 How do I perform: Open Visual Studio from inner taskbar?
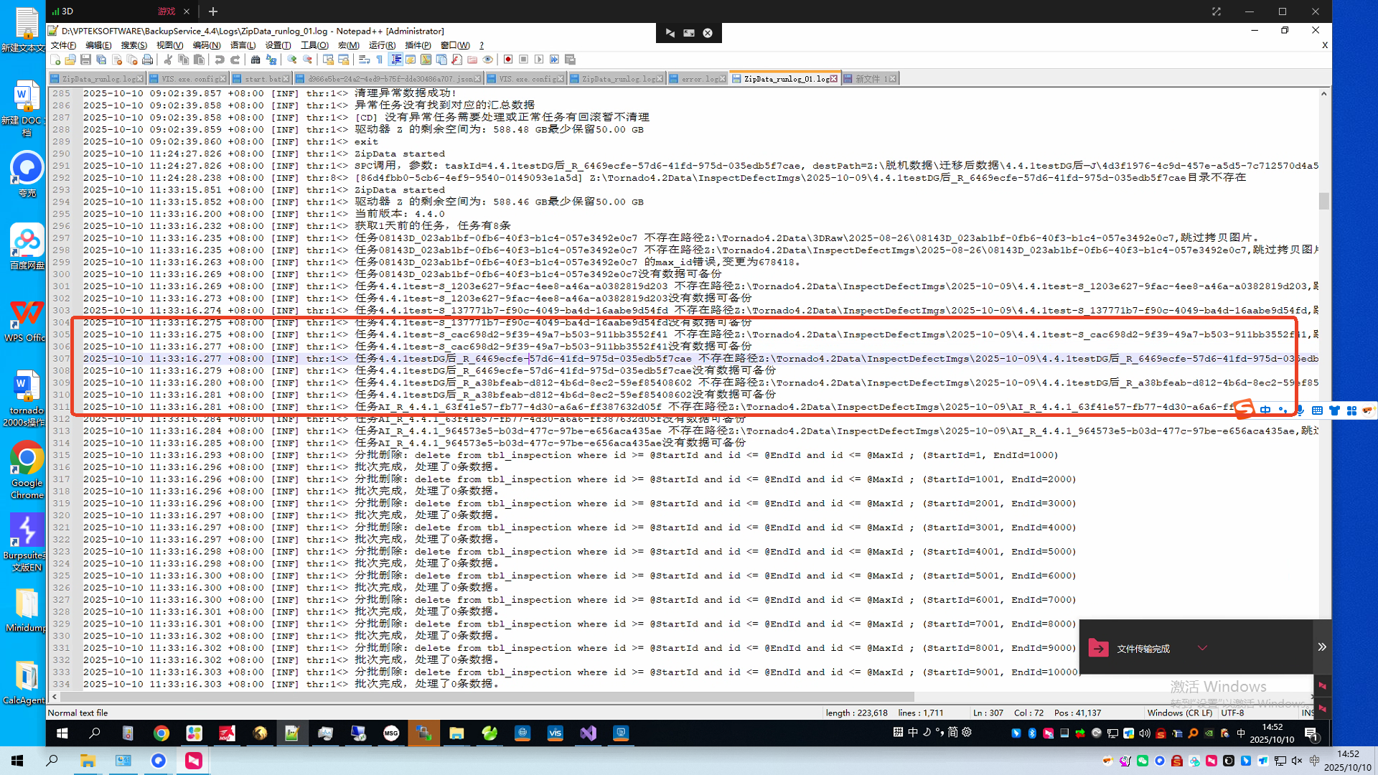588,733
